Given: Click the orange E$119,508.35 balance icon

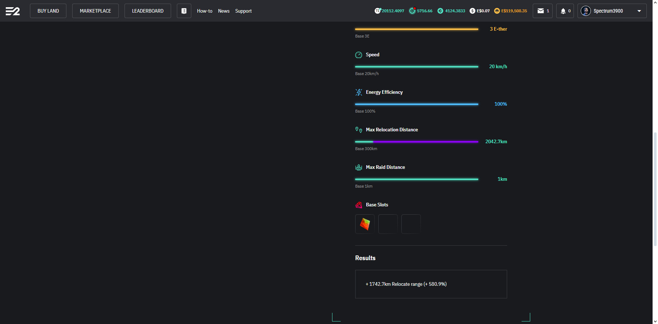Looking at the screenshot, I should [x=497, y=11].
